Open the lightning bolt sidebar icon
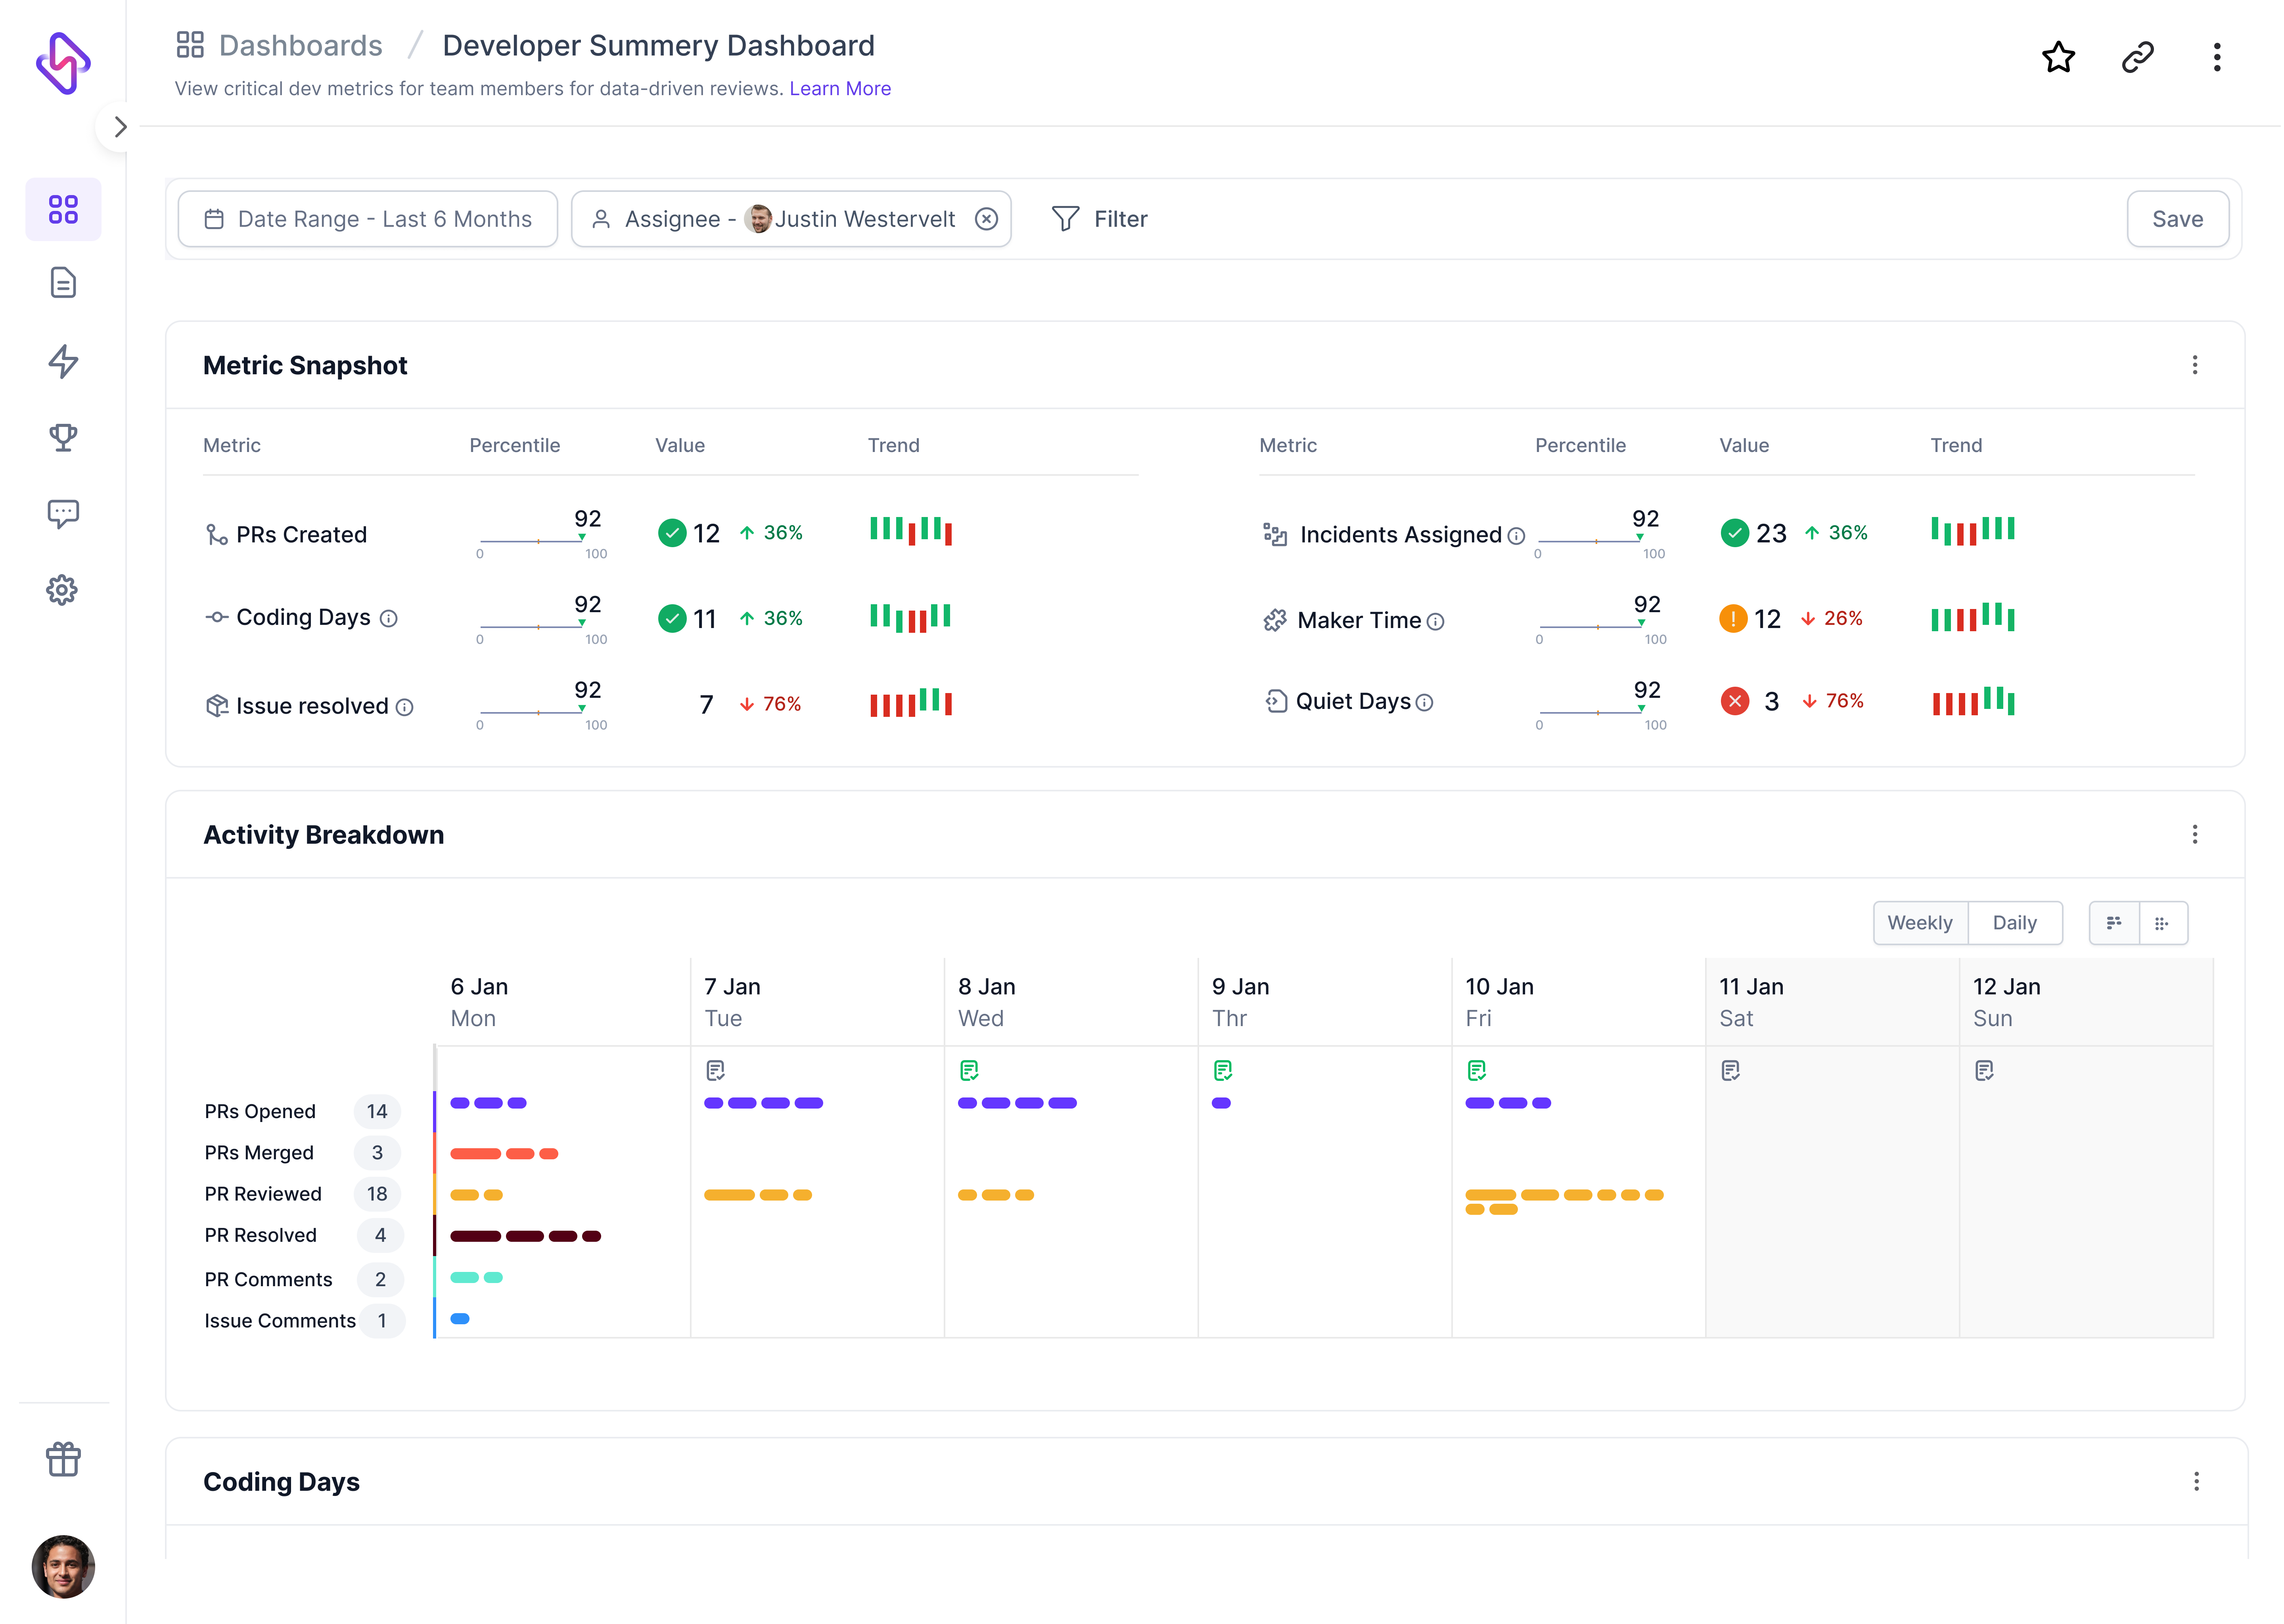2284x1624 pixels. 63,361
